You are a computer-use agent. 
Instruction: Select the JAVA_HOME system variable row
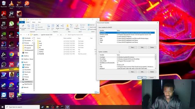tap(127, 61)
